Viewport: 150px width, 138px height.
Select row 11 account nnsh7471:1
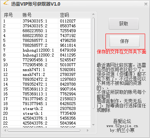pos(34,70)
